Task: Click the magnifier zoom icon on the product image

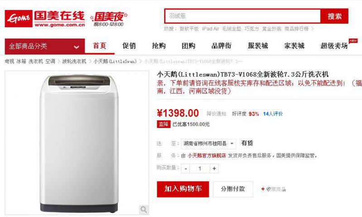Action: 144,210
